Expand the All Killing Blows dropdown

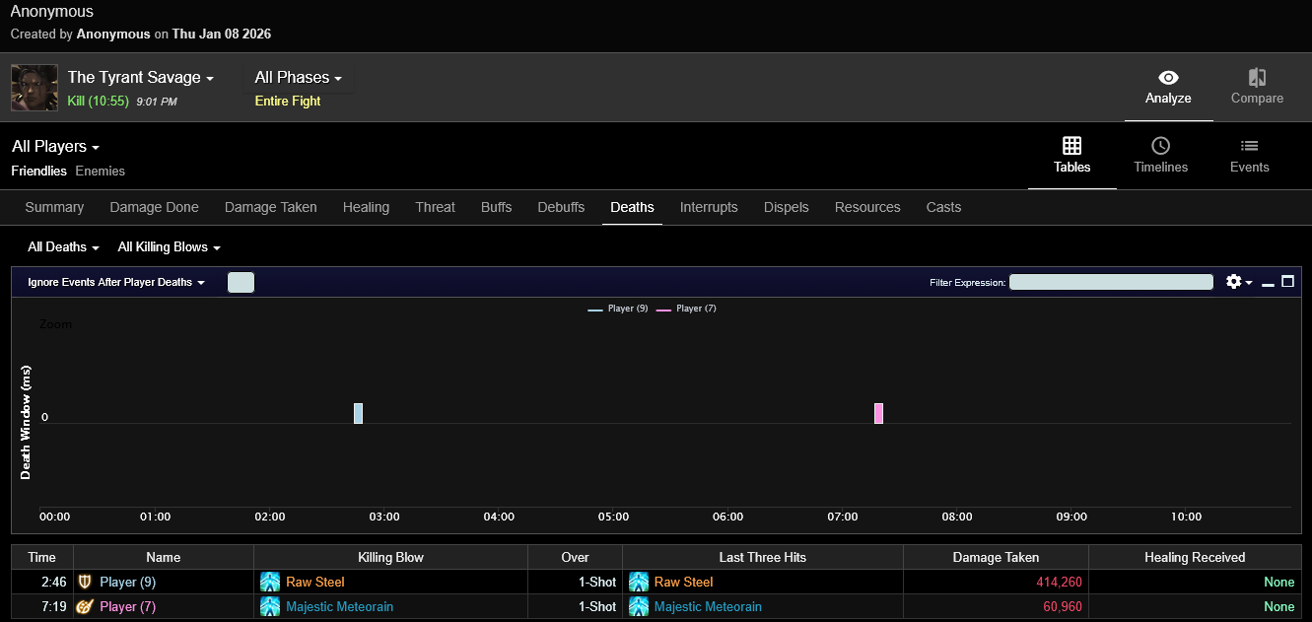pyautogui.click(x=169, y=247)
